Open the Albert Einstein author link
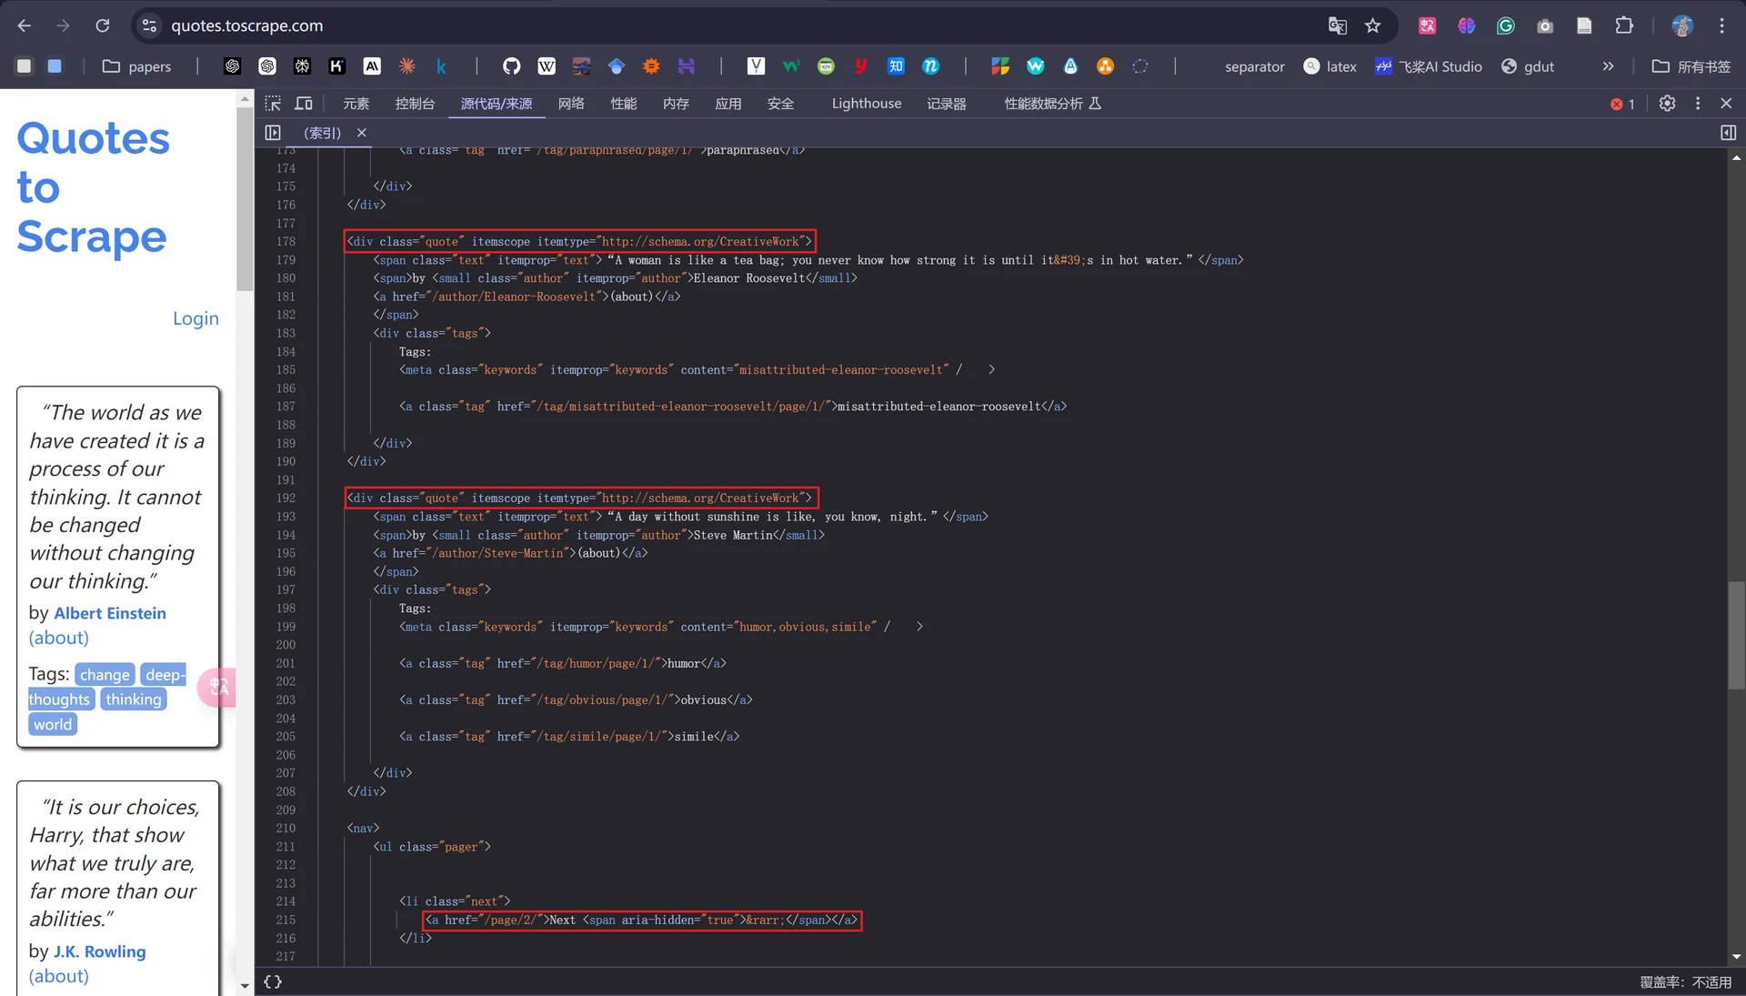The height and width of the screenshot is (996, 1746). click(x=110, y=613)
